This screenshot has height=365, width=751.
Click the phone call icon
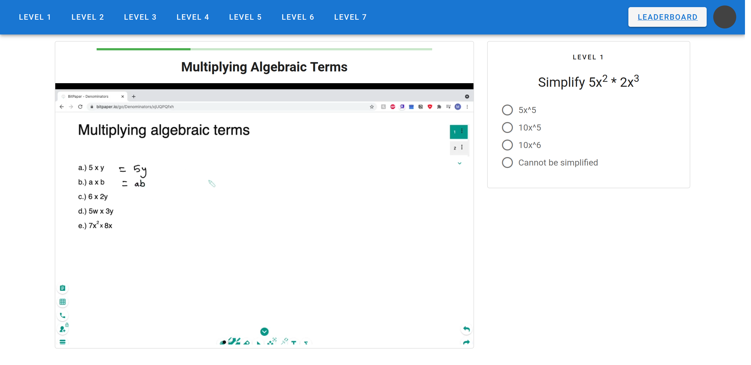62,315
